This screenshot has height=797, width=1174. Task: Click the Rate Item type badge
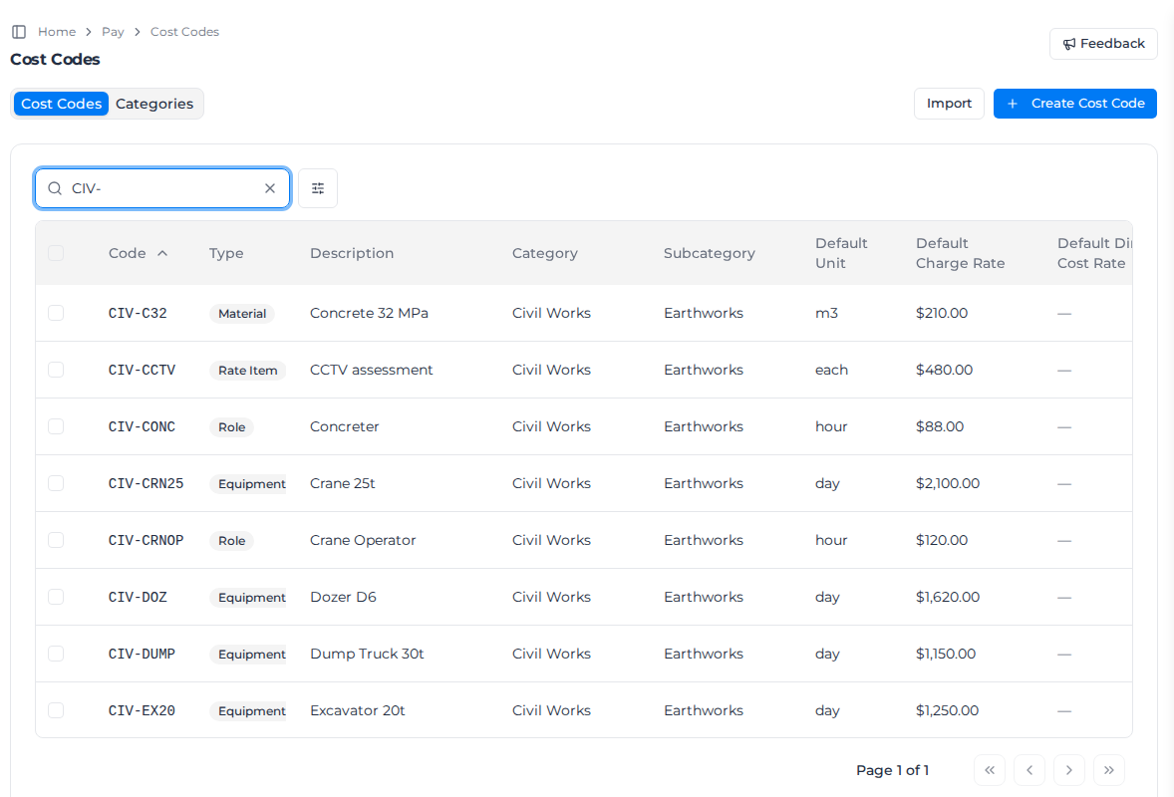pos(248,371)
